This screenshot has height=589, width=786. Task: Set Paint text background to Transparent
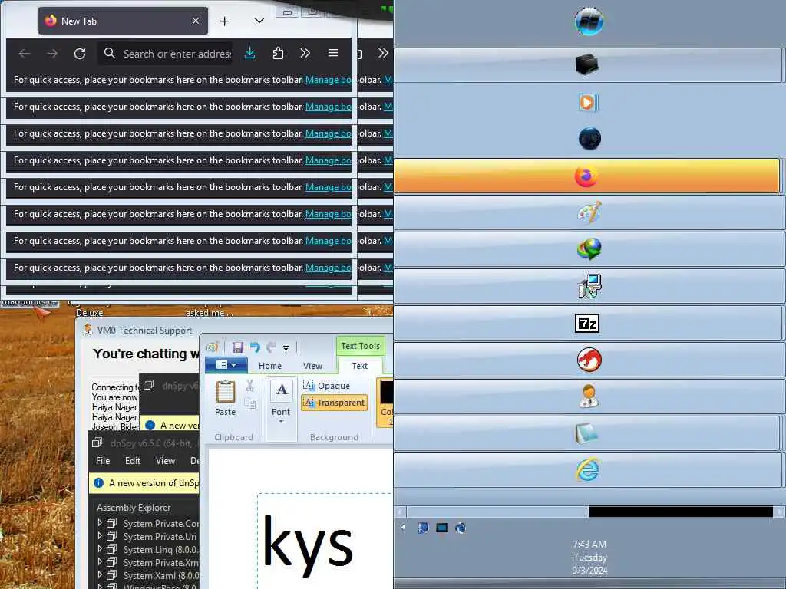click(x=335, y=403)
